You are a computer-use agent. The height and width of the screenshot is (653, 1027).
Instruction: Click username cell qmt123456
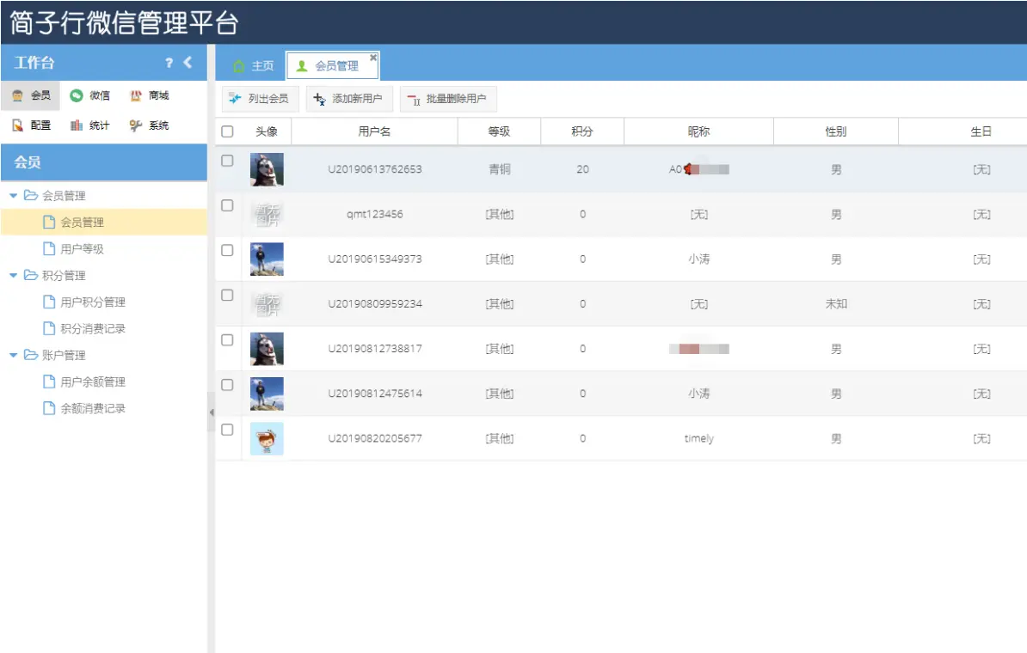coord(375,215)
